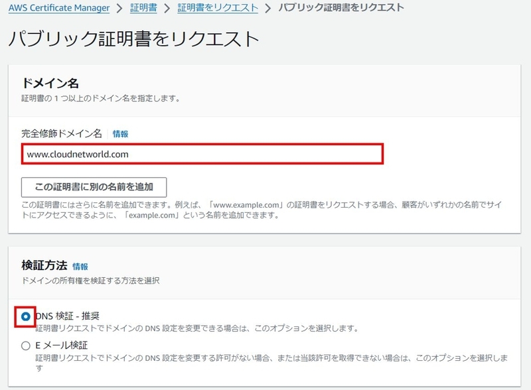Click the ドメイン名 section heading

(x=50, y=83)
